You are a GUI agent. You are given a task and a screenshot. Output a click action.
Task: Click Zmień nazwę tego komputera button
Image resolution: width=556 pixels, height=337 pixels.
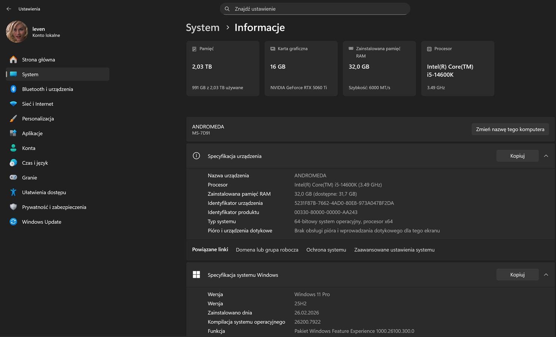click(x=510, y=129)
